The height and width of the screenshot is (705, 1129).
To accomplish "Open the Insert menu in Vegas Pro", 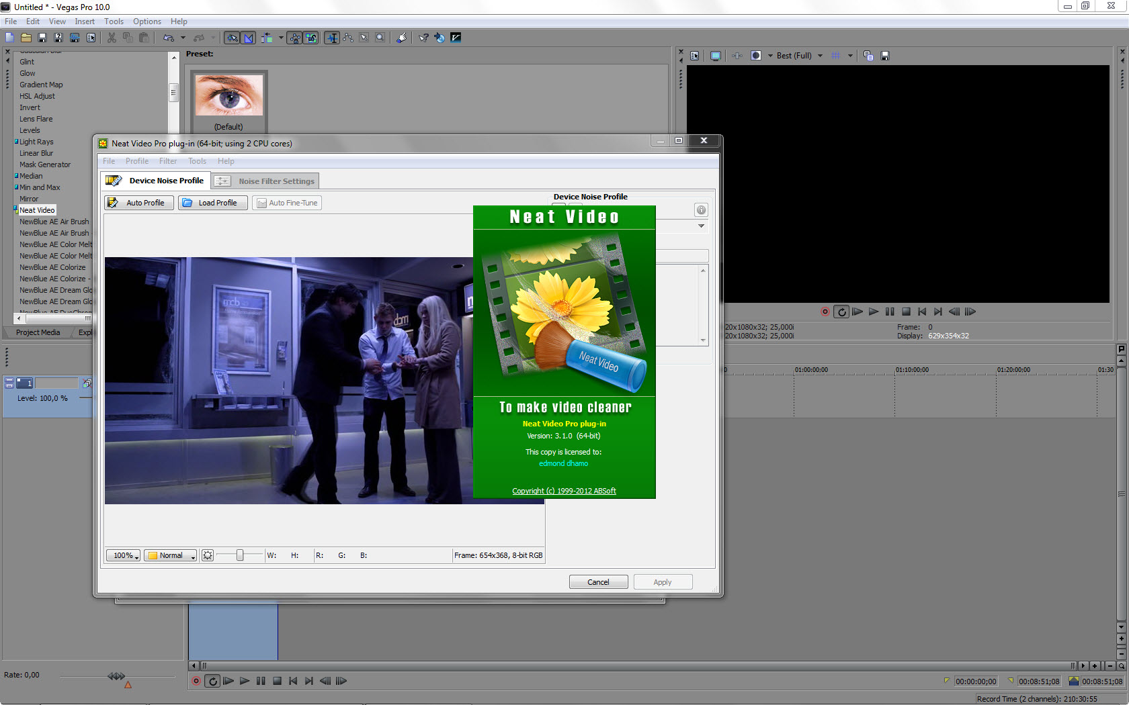I will pos(84,21).
